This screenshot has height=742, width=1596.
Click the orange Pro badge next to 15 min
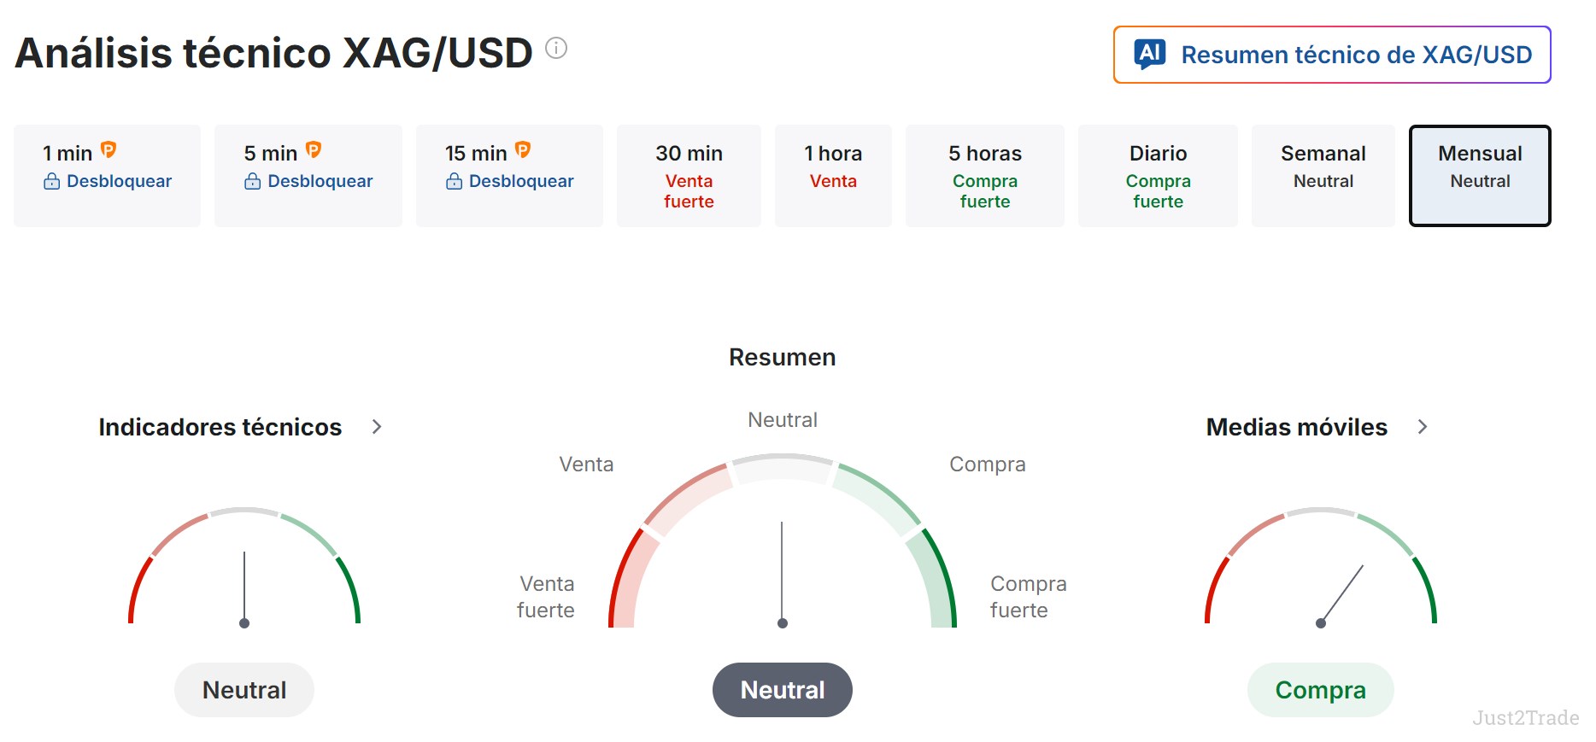523,150
